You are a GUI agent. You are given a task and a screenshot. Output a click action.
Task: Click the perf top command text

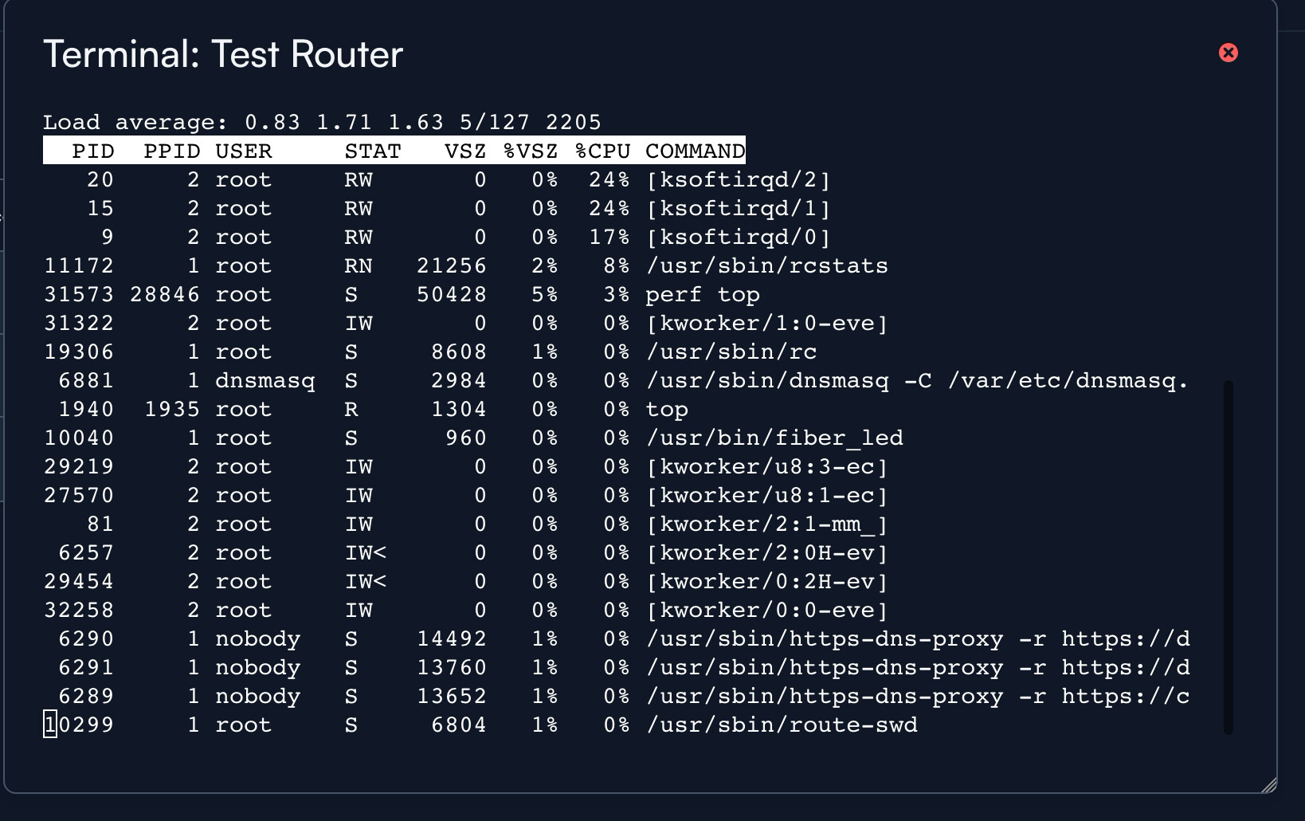[x=702, y=294]
